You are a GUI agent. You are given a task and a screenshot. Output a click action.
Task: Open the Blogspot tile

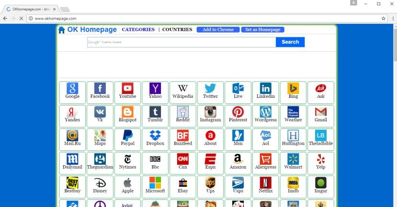pos(127,116)
